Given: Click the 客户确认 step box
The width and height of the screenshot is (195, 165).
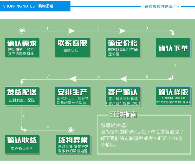Looking at the screenshot, I should [123, 96].
